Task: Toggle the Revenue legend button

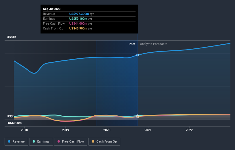Action: pos(16,142)
